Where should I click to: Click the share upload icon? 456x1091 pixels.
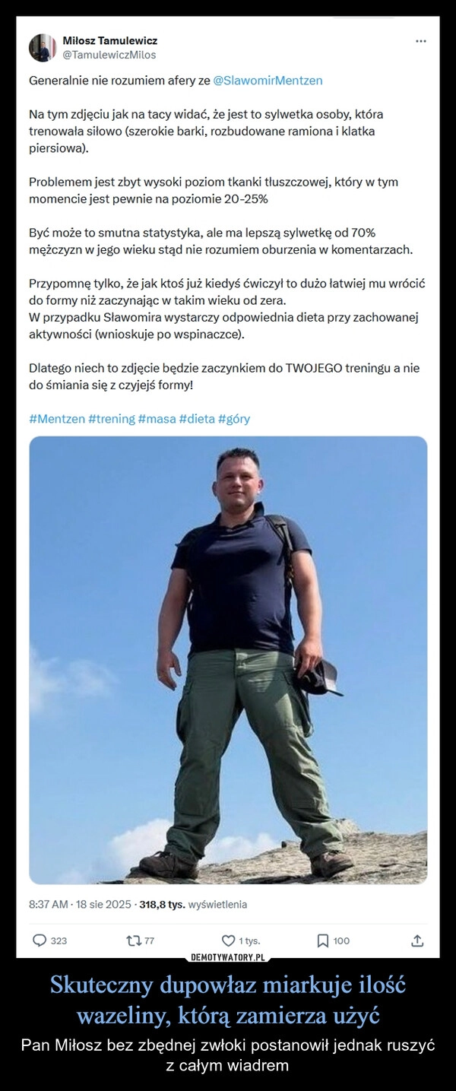point(416,940)
